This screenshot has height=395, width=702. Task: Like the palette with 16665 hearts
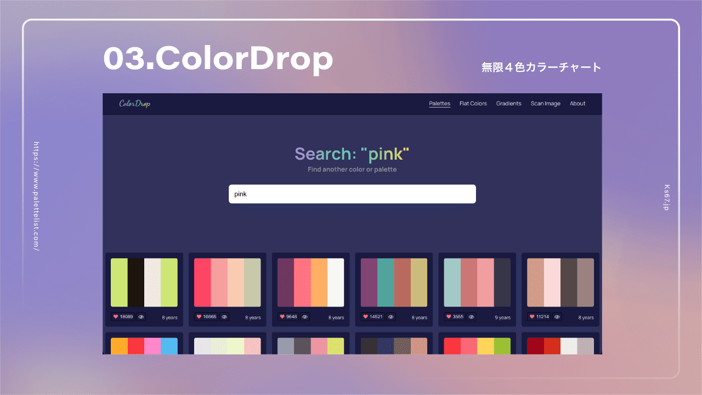point(206,317)
